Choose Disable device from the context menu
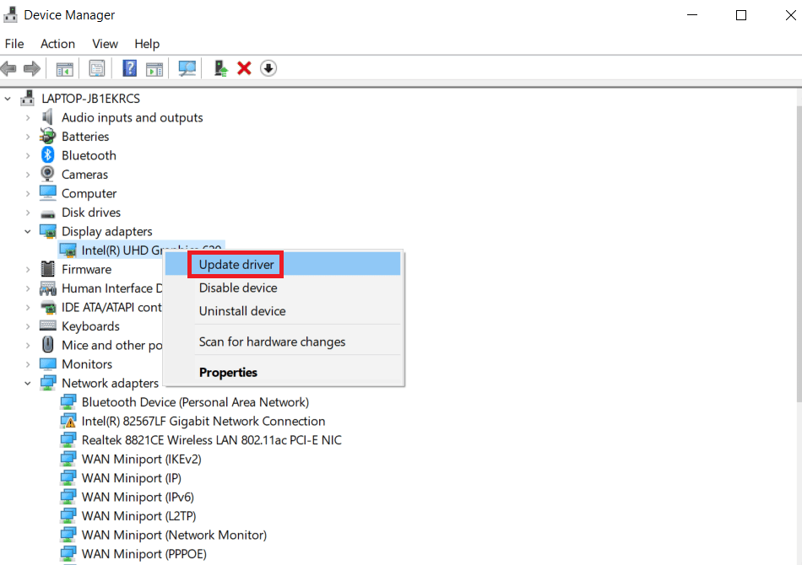802x565 pixels. coord(237,288)
